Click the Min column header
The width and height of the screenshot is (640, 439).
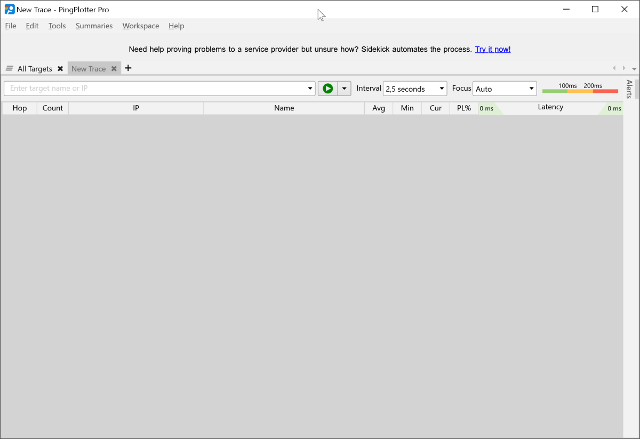407,108
